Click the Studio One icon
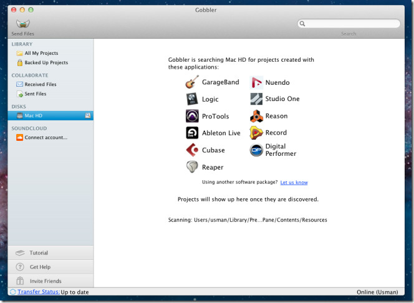This screenshot has width=414, height=303. [x=256, y=99]
